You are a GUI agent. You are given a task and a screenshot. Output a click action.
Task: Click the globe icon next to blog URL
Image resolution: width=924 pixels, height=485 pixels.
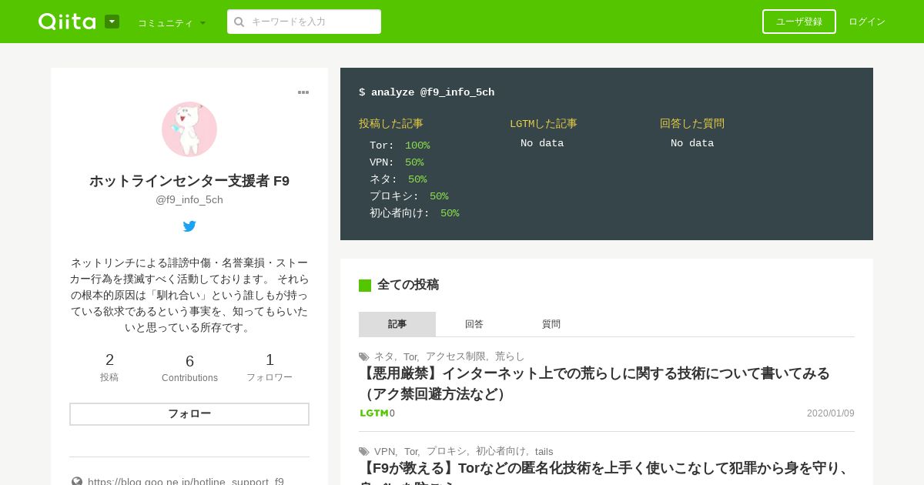coord(77,481)
